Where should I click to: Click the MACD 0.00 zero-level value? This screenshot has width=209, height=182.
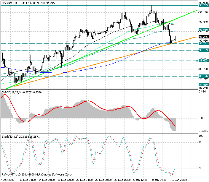(201, 118)
